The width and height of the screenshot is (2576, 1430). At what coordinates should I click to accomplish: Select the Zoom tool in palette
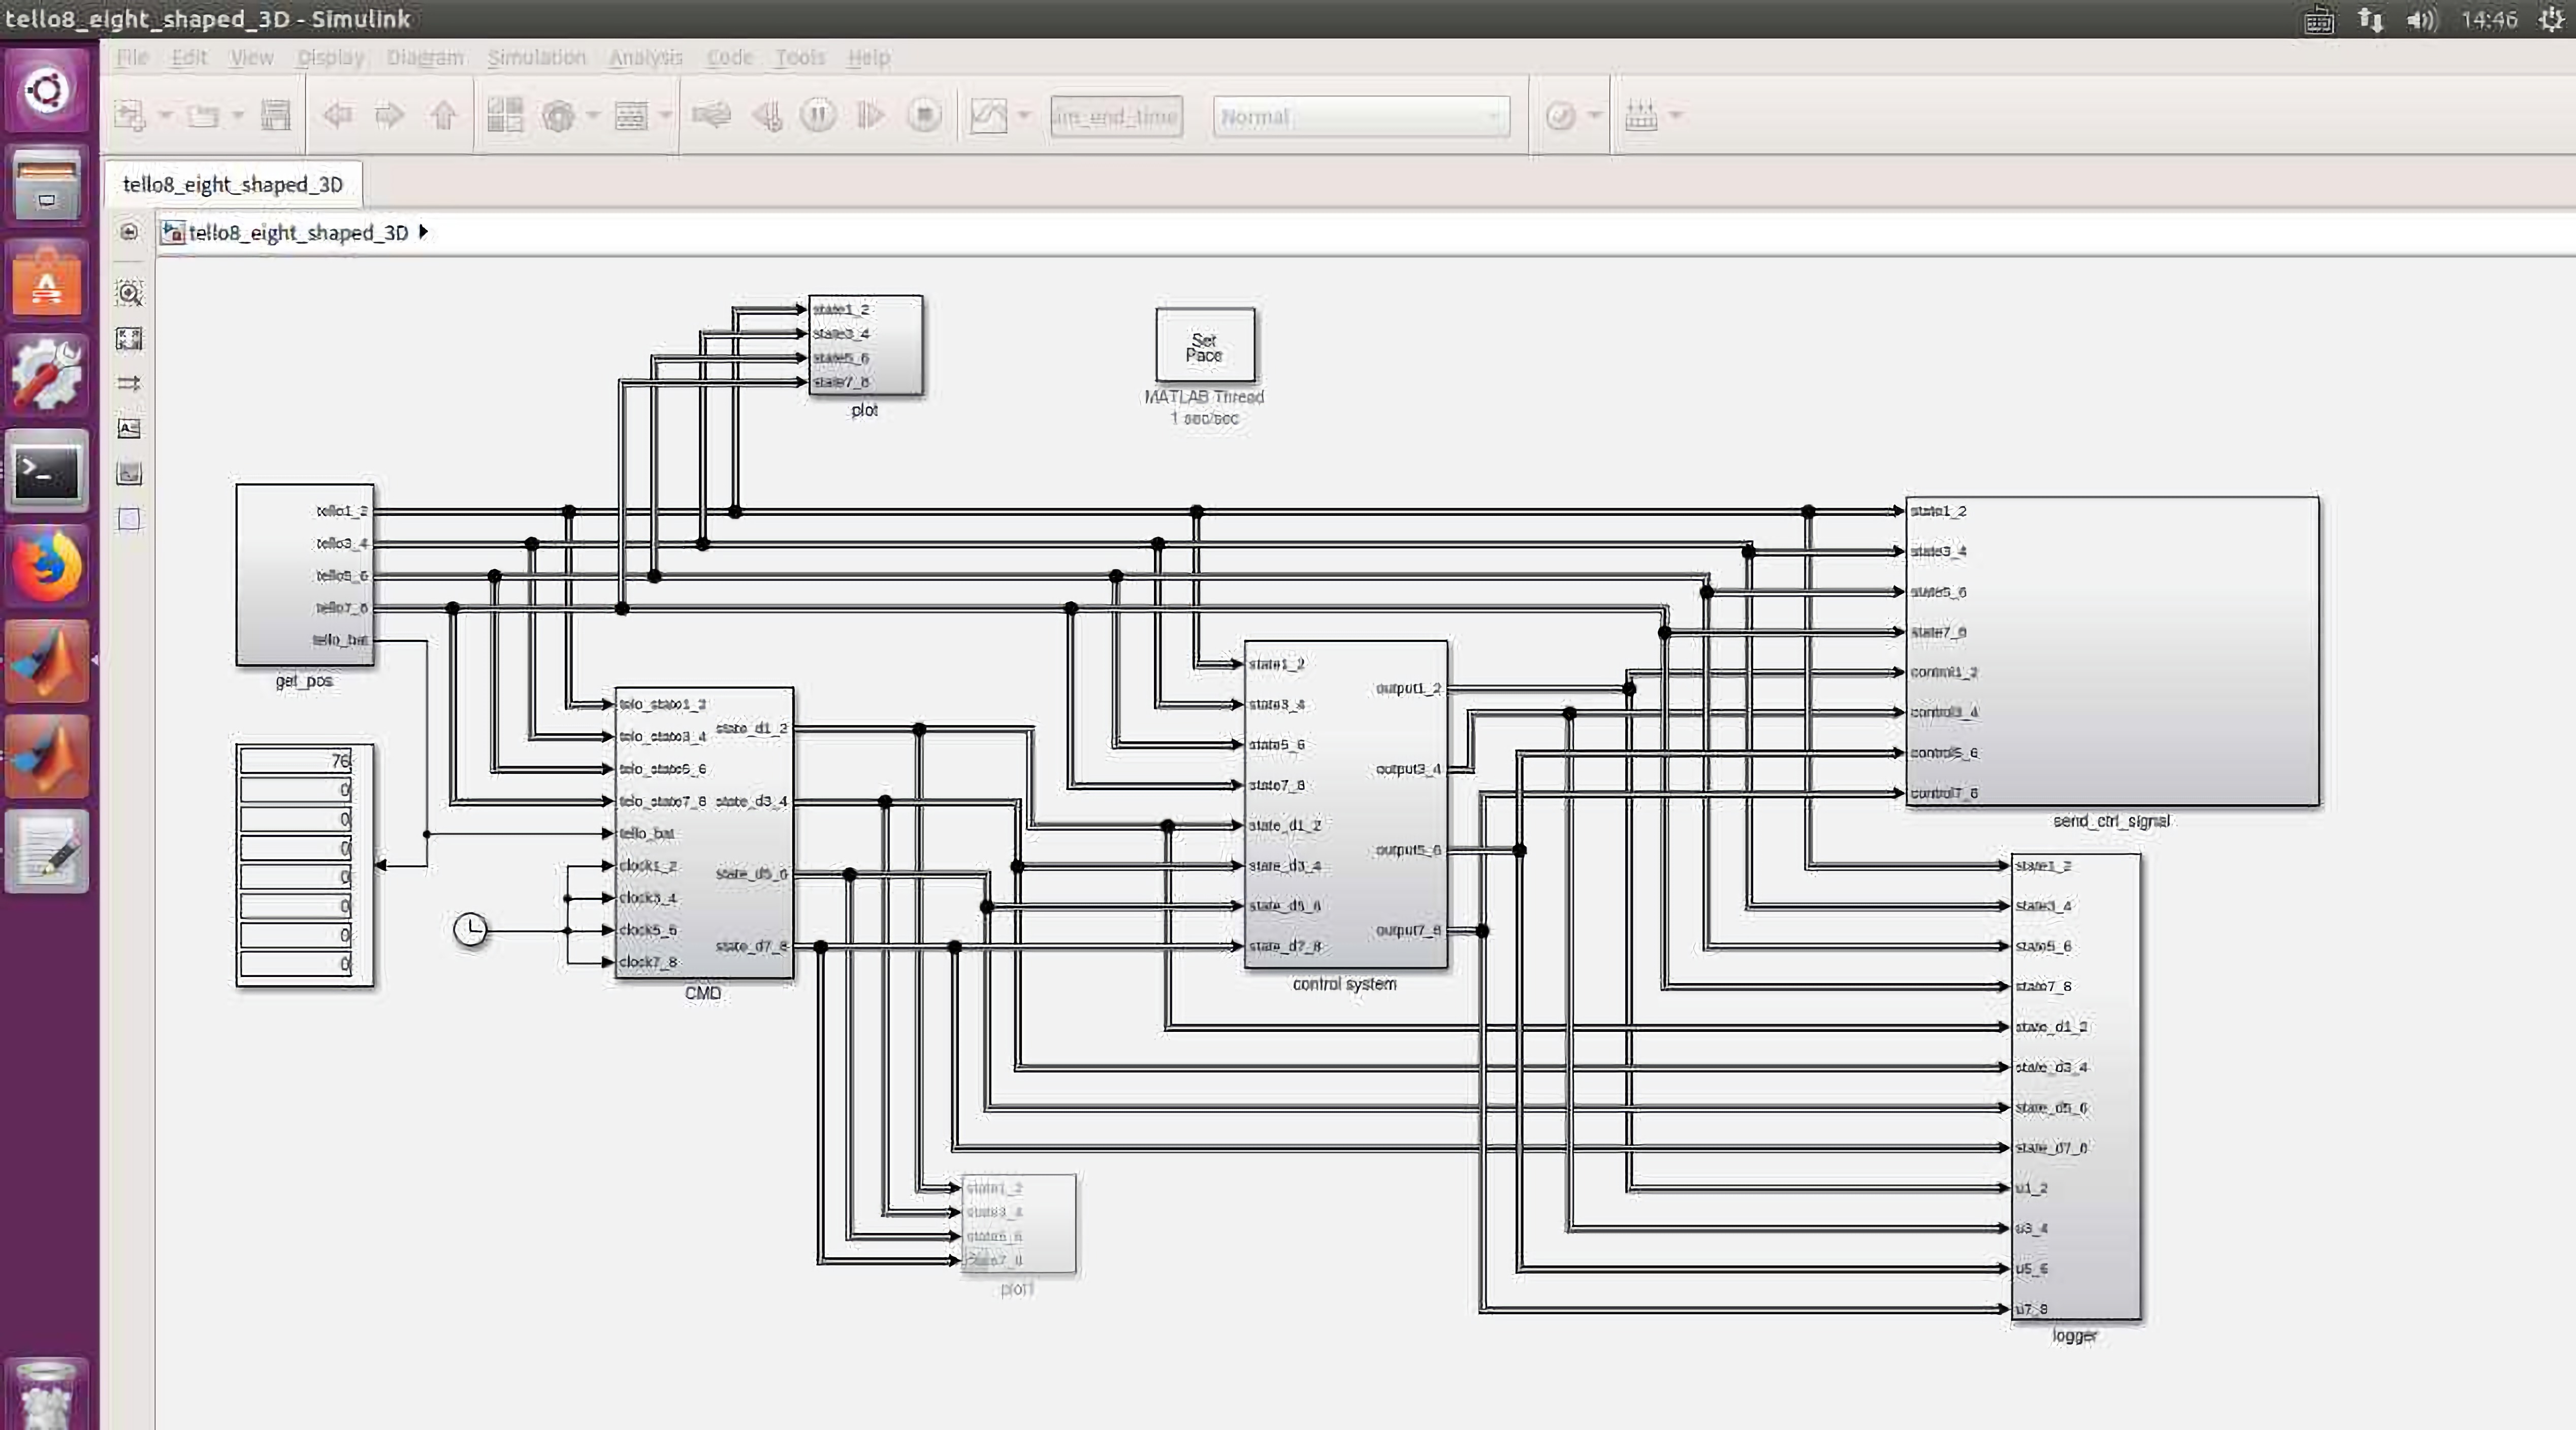point(129,293)
